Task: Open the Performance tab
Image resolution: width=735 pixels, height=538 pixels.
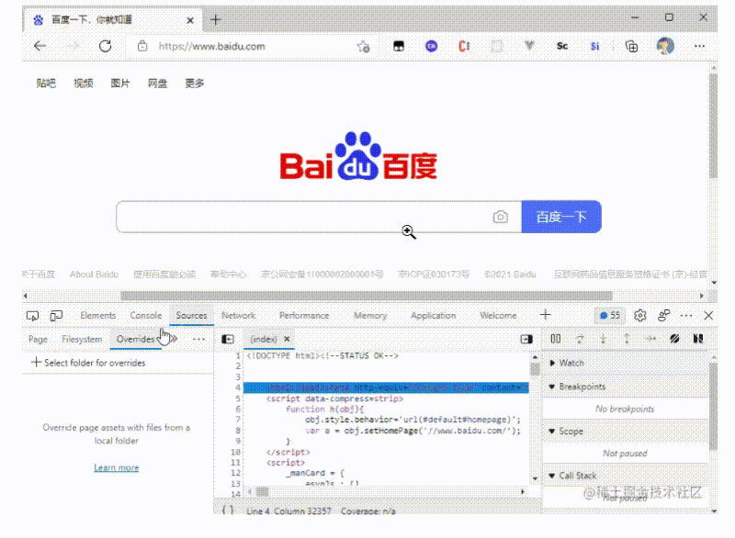Action: coord(304,316)
